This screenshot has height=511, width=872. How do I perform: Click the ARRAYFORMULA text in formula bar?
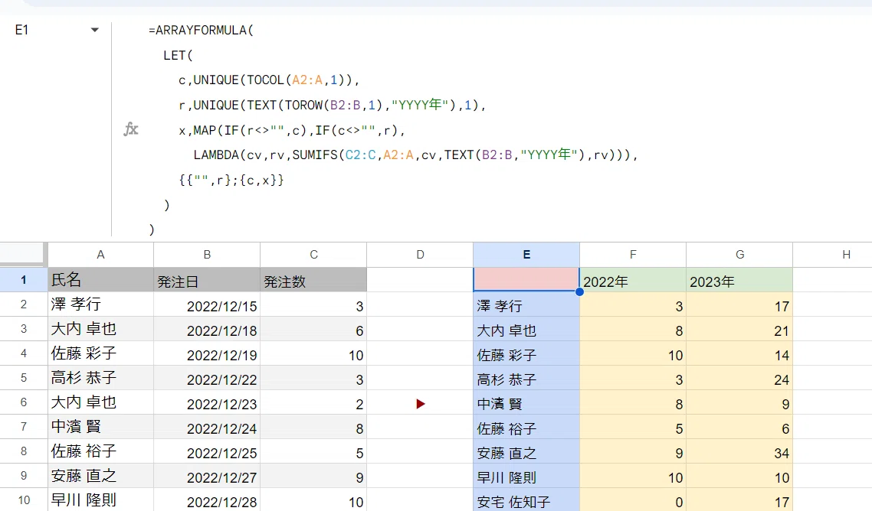[x=201, y=30]
